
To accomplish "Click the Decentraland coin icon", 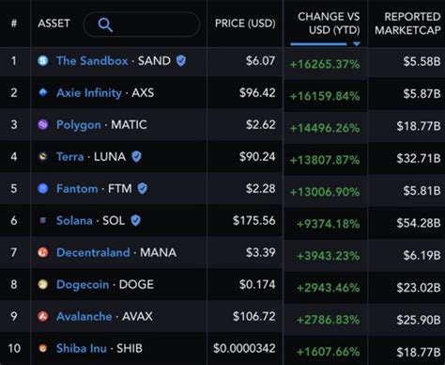I will point(43,252).
